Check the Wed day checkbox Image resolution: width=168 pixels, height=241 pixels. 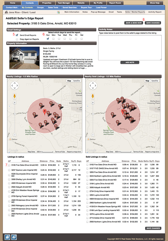point(65,39)
